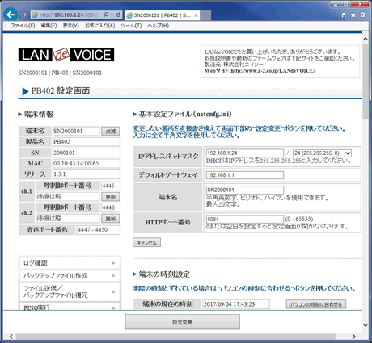
Task: Click the 端末名 info field on left
Action: coord(76,131)
